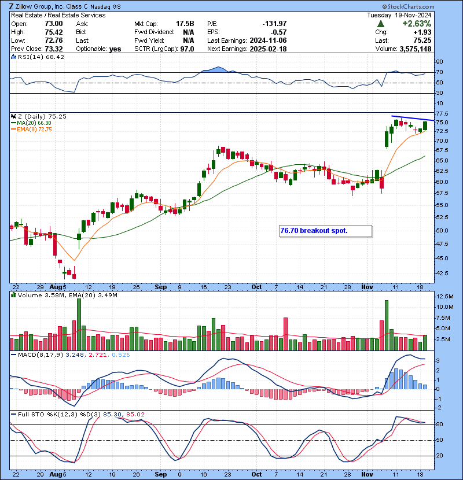Click the SCTR (LrgCap) value 97.0
The height and width of the screenshot is (480, 463).
click(x=187, y=49)
